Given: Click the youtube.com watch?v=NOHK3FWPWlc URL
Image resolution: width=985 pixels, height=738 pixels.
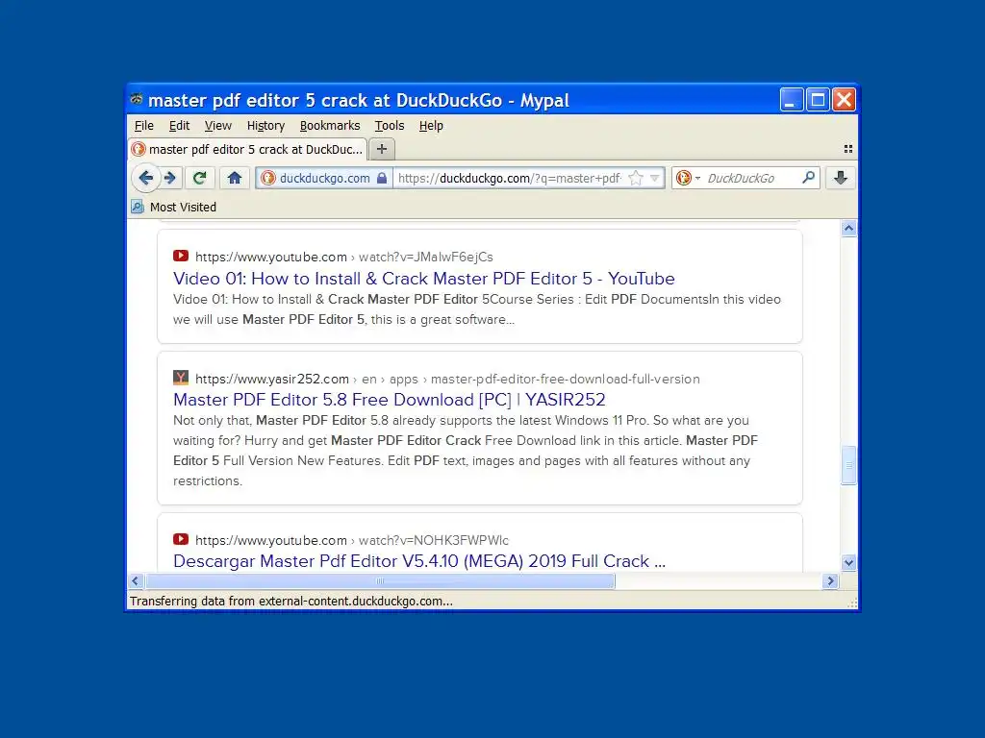Looking at the screenshot, I should coord(352,540).
